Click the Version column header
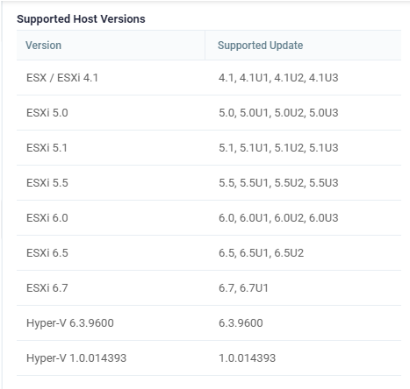410x389 pixels. [x=111, y=46]
